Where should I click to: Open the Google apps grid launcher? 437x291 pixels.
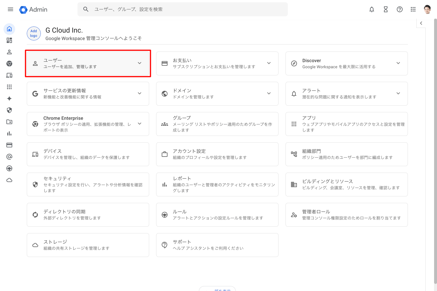[413, 9]
